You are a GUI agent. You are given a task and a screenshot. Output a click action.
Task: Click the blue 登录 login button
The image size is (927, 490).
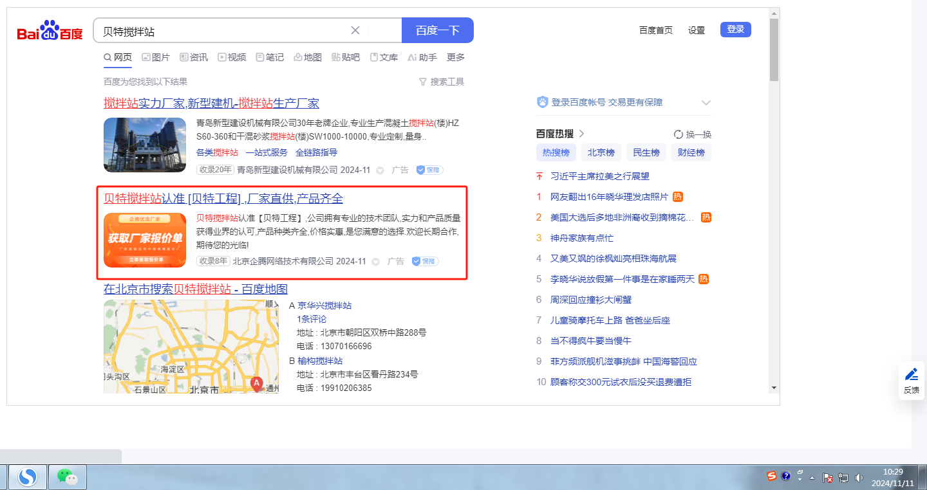point(735,29)
